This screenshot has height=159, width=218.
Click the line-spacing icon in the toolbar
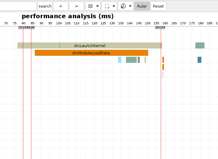coord(90,6)
